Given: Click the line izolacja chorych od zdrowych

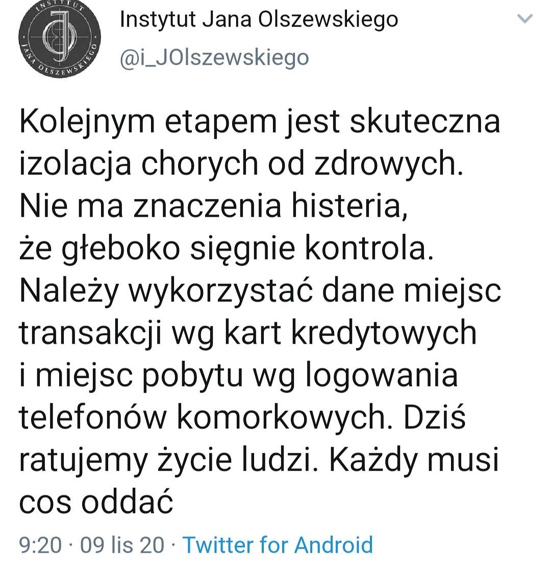Looking at the screenshot, I should [x=241, y=164].
